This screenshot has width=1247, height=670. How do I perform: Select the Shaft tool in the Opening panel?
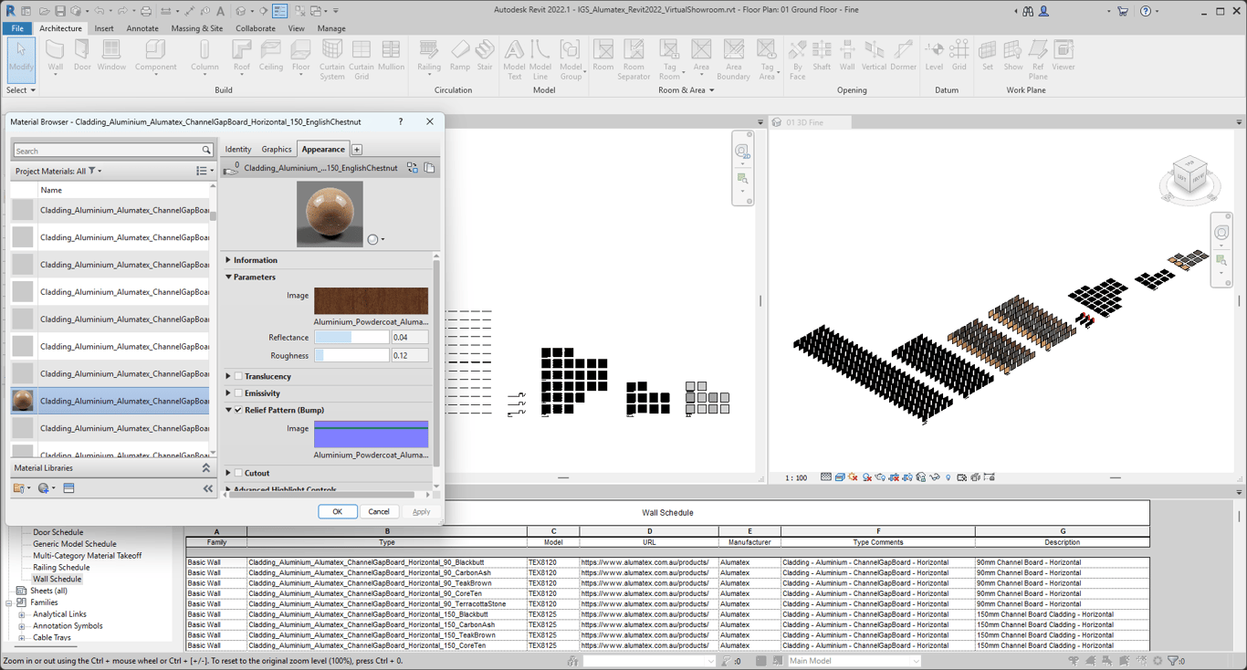821,55
